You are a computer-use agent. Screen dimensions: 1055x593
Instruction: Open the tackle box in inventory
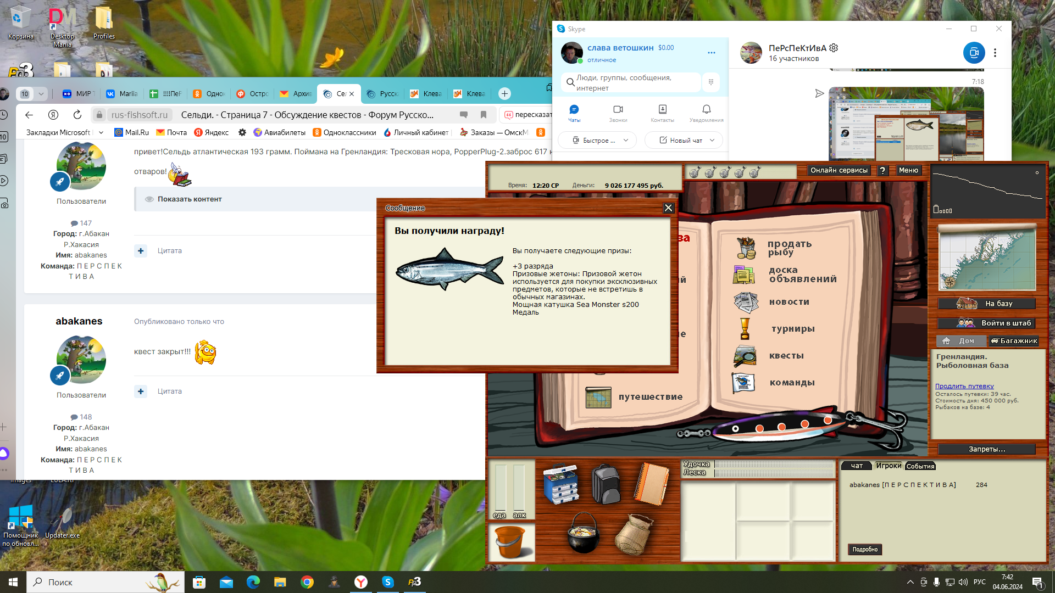click(x=560, y=484)
